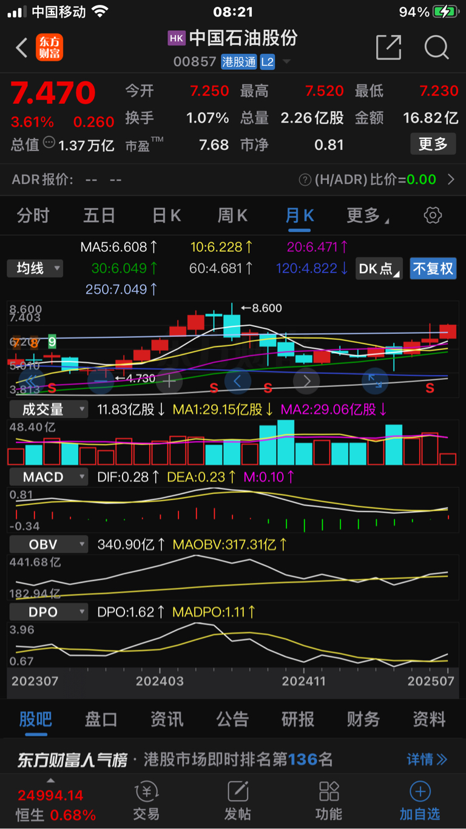Open the MACD indicator dropdown
The width and height of the screenshot is (466, 829).
click(x=49, y=477)
